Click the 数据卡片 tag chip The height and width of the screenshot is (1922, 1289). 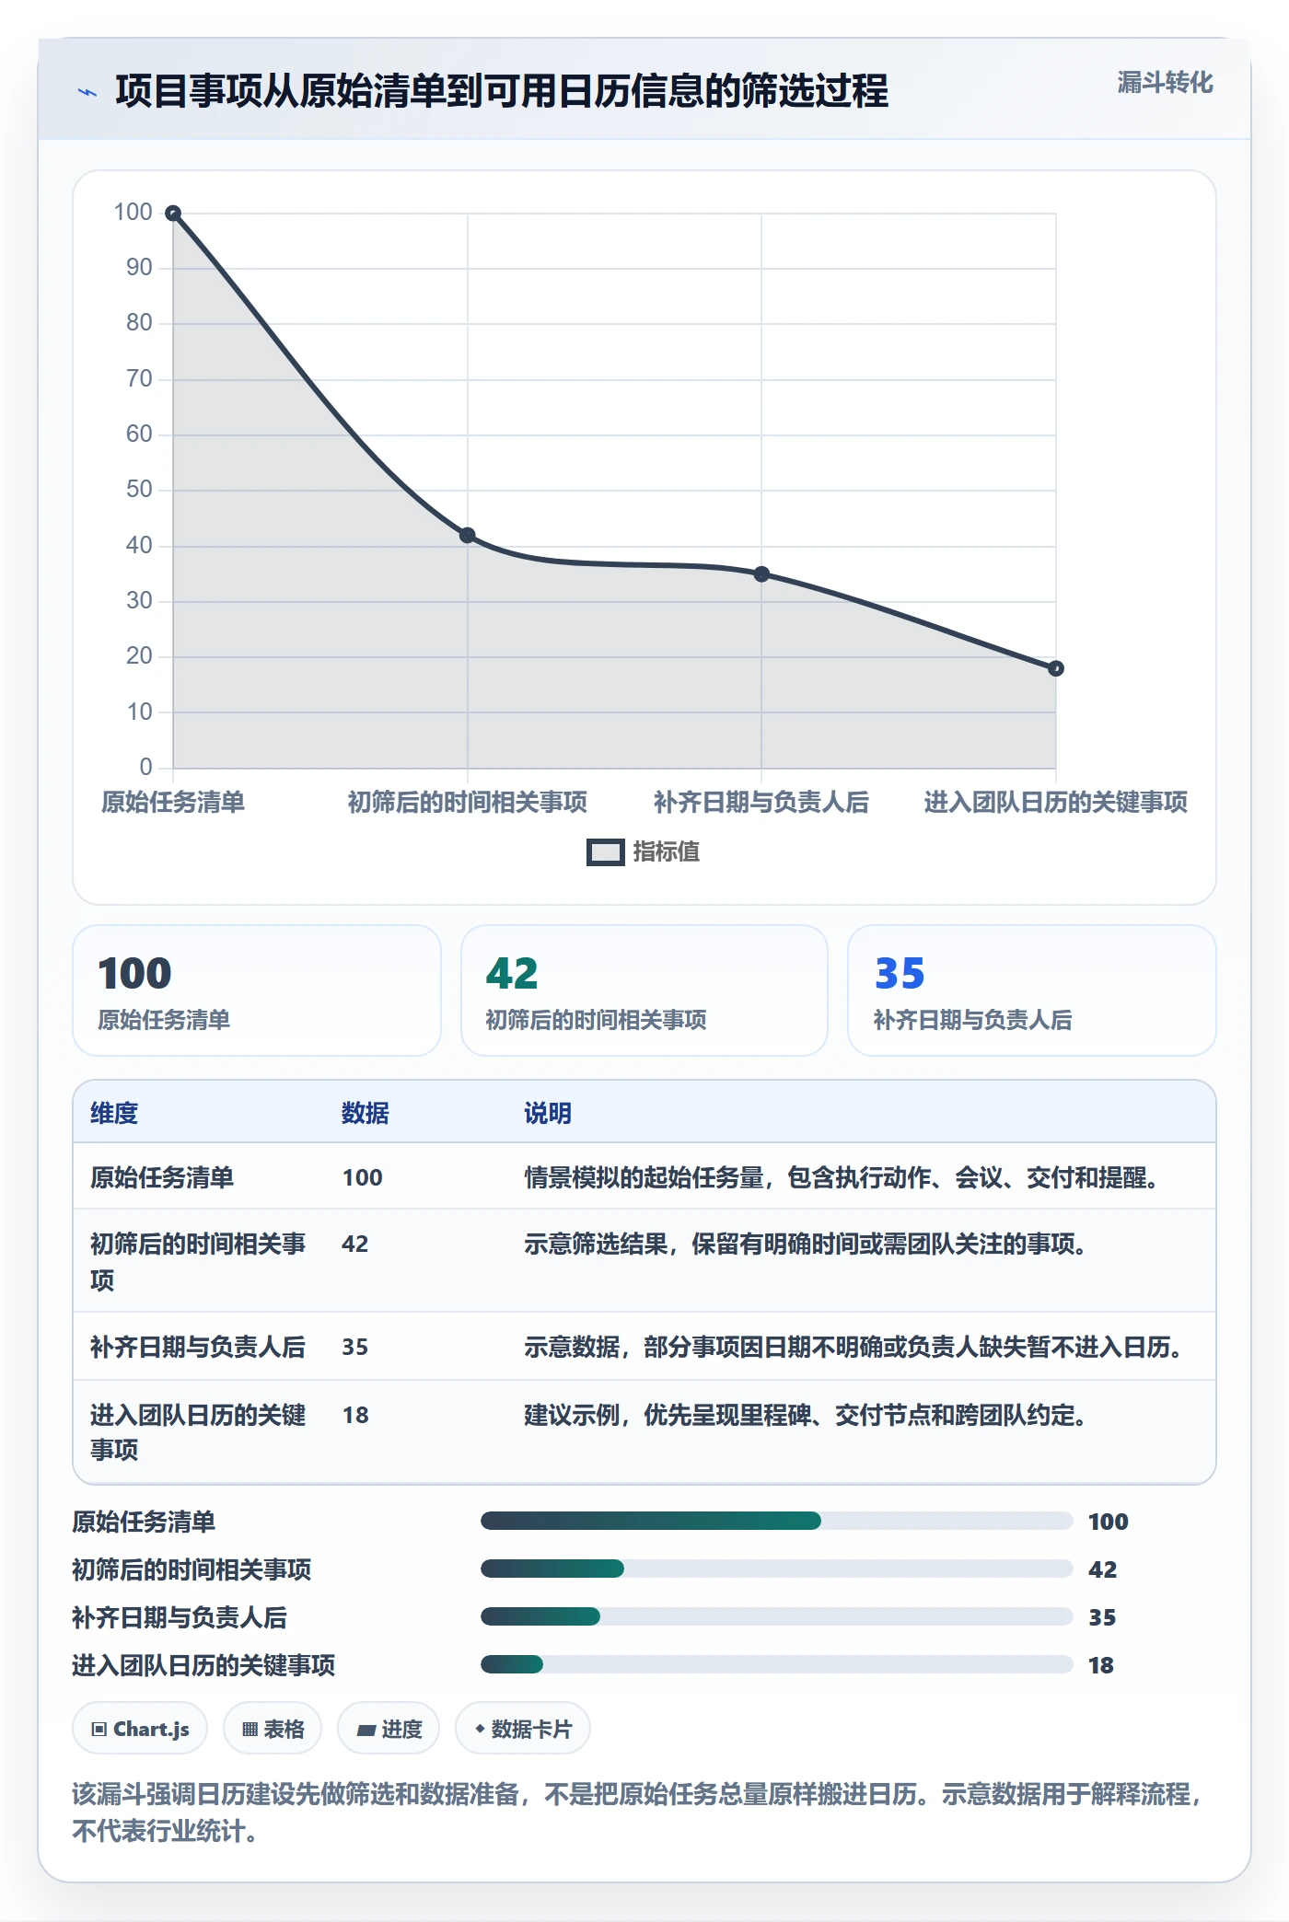tap(523, 1729)
